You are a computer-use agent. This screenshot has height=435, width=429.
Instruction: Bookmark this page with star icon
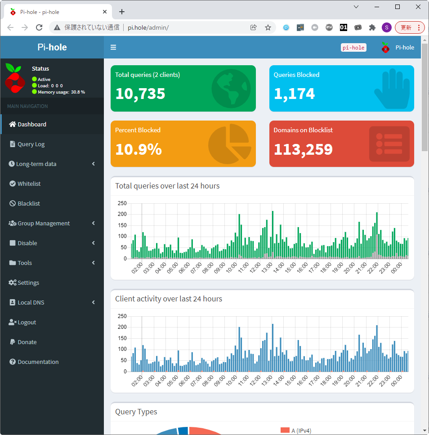268,27
